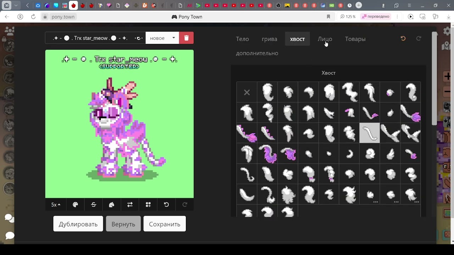Expand the 5x zoom scale menu
The width and height of the screenshot is (454, 255).
(56, 205)
